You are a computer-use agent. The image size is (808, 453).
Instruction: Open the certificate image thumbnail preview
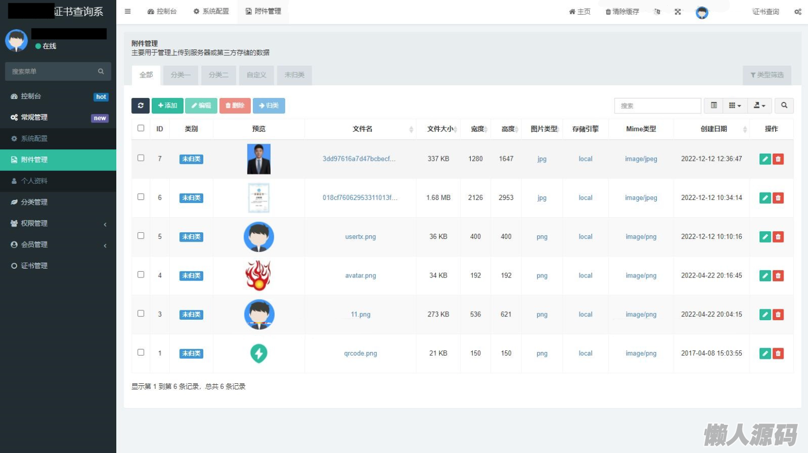coord(259,198)
